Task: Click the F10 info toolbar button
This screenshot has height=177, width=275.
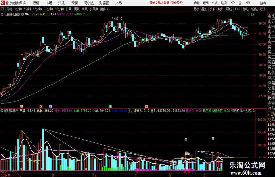Action: point(238,9)
